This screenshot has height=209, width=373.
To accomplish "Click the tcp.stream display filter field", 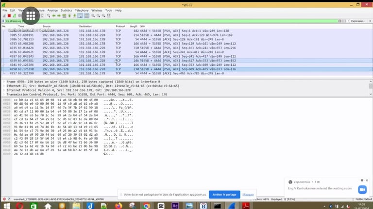I will 171,21.
